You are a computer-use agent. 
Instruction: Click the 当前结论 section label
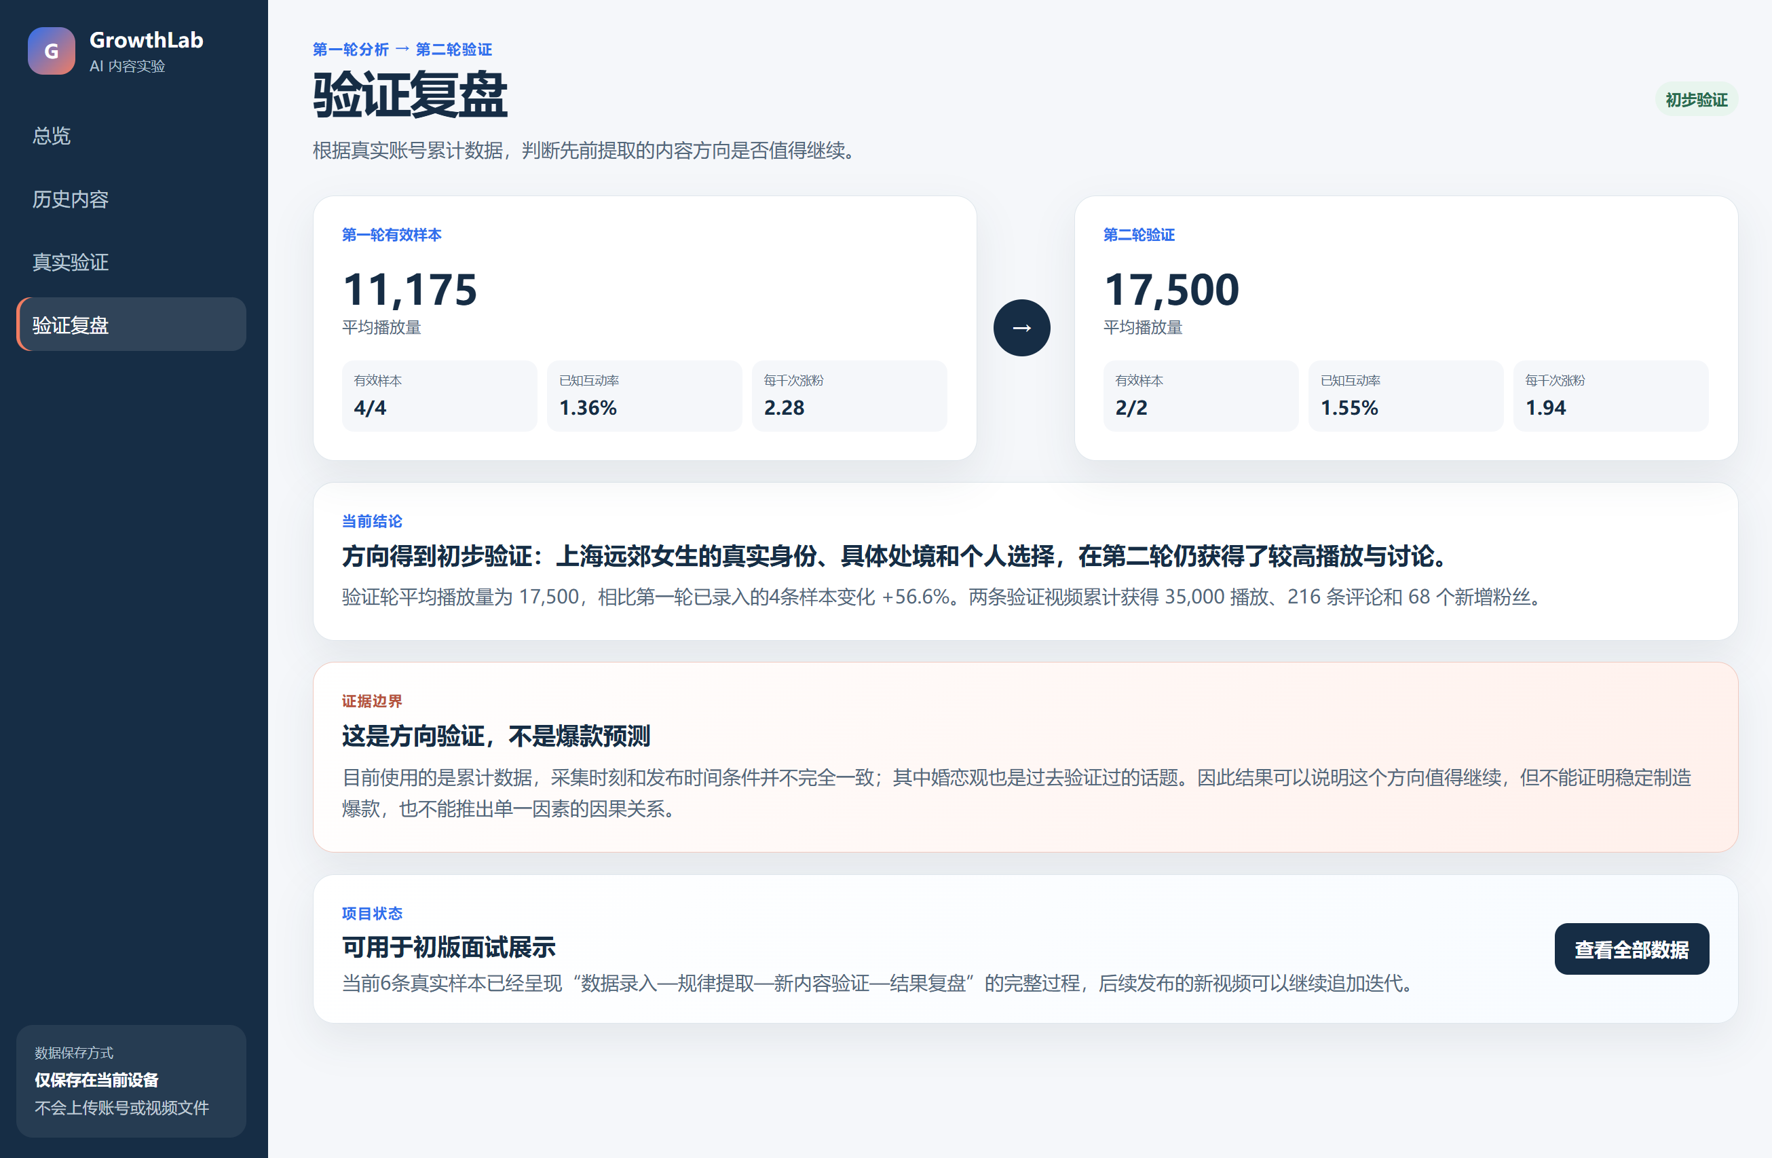coord(371,521)
